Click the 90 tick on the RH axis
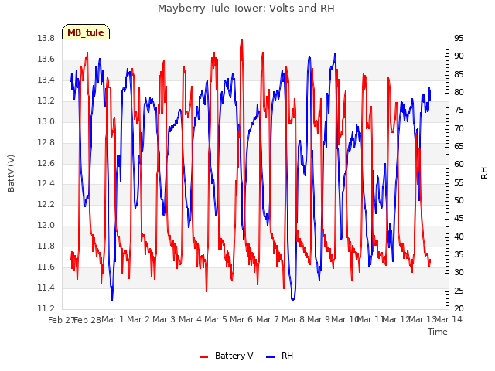Viewport: 495px width, 371px height. [459, 56]
